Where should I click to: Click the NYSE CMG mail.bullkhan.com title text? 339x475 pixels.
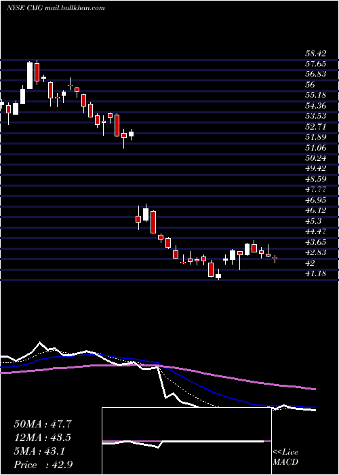56,8
